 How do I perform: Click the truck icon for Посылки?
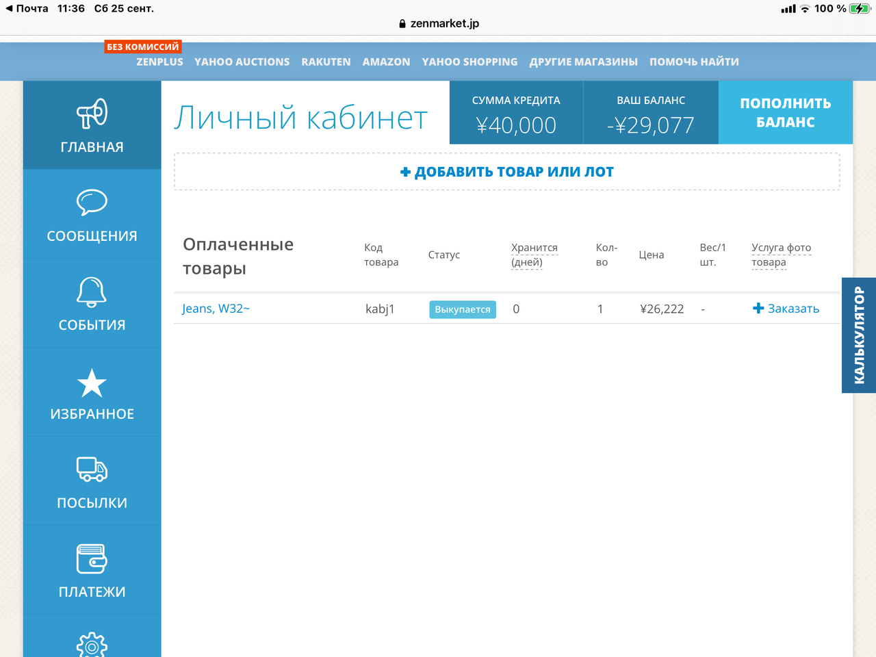(92, 469)
